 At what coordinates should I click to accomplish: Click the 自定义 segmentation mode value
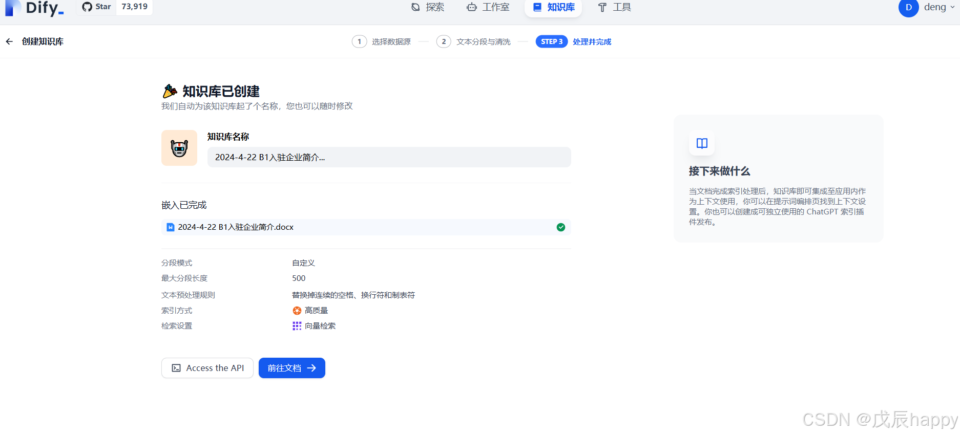pos(303,263)
